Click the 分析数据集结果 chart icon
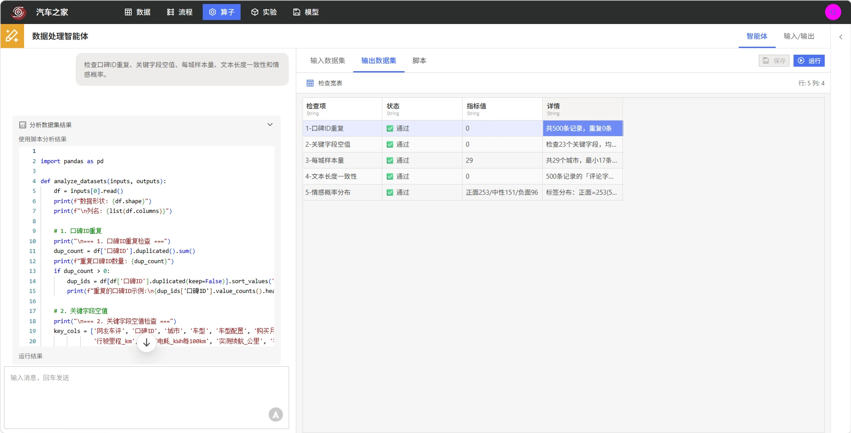Screen dimensions: 851x433 [x=23, y=125]
